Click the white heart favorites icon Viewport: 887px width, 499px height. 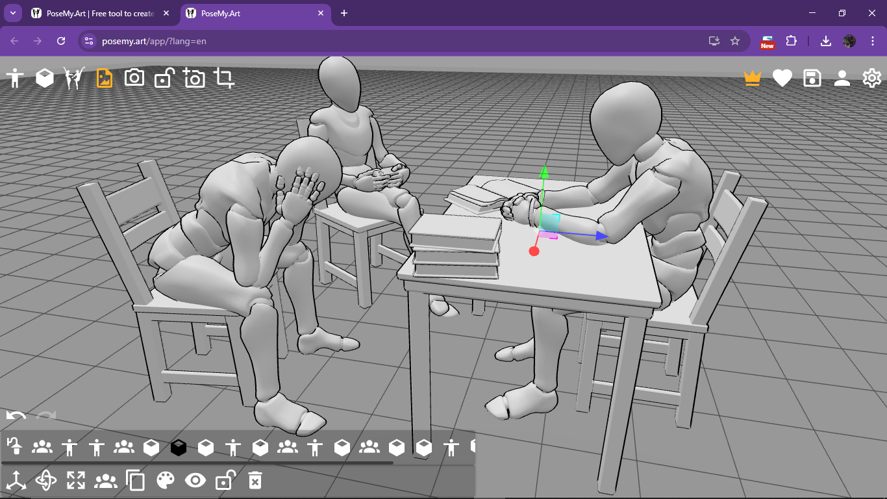[782, 78]
